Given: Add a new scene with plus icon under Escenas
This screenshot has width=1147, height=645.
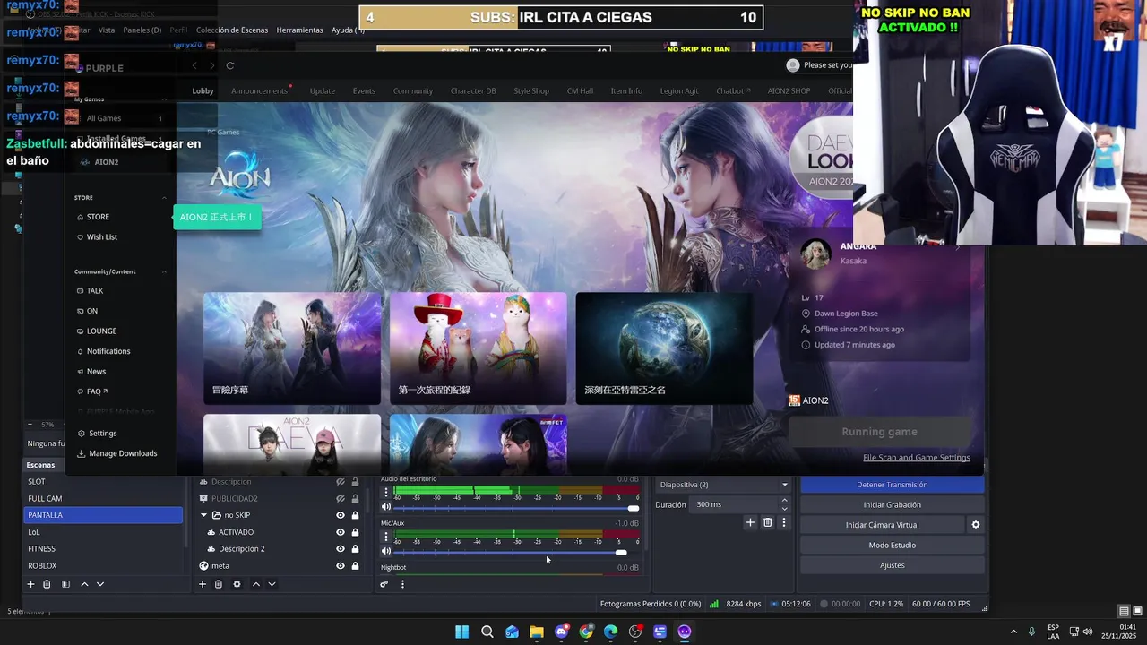Looking at the screenshot, I should point(30,584).
